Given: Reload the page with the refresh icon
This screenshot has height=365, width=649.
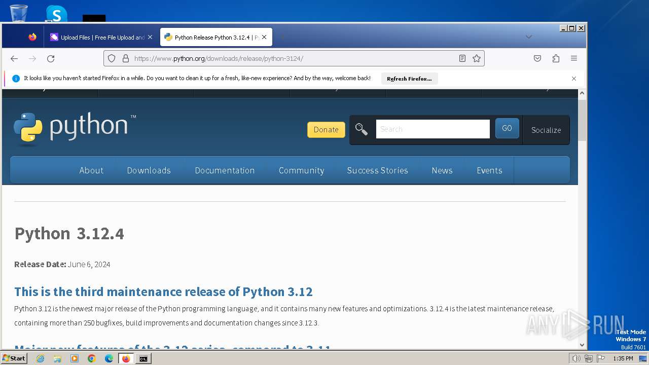Looking at the screenshot, I should (51, 59).
